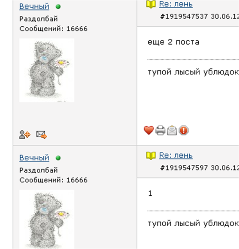Screen dimensions: 239x249
Task: Click green online status dot beside post #1919547597
Action: coord(58,158)
